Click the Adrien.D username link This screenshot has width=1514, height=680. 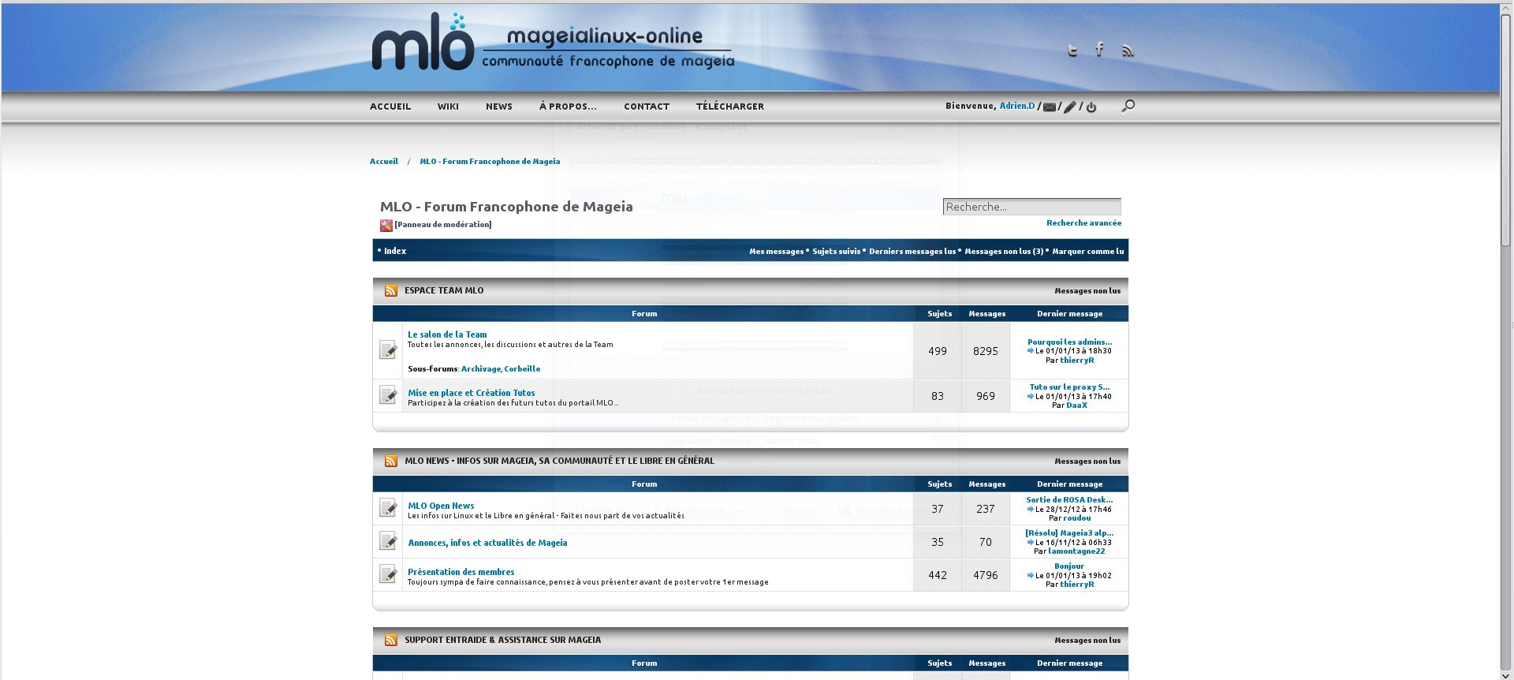(1017, 106)
